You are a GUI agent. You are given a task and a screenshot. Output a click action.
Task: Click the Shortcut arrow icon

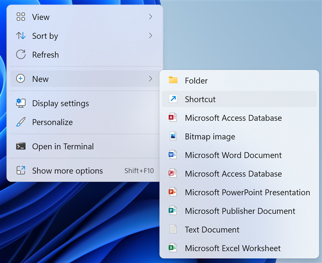173,99
